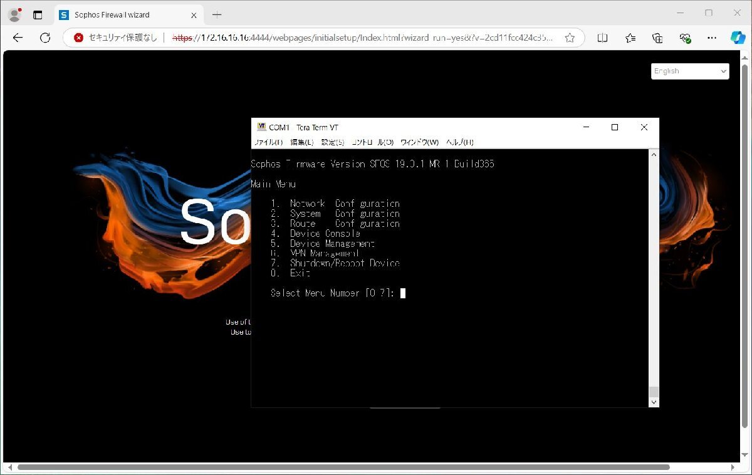This screenshot has height=475, width=752.
Task: Open the Tera Term 設定(S) menu
Action: [x=333, y=142]
